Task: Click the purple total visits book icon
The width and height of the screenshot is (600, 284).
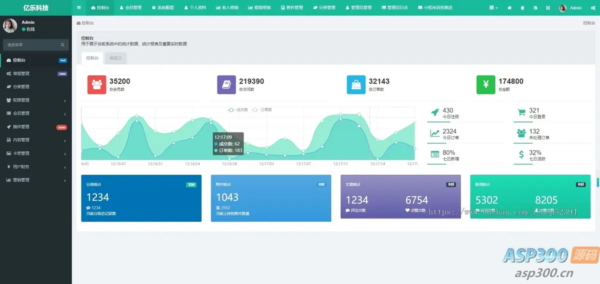Action: [x=226, y=84]
